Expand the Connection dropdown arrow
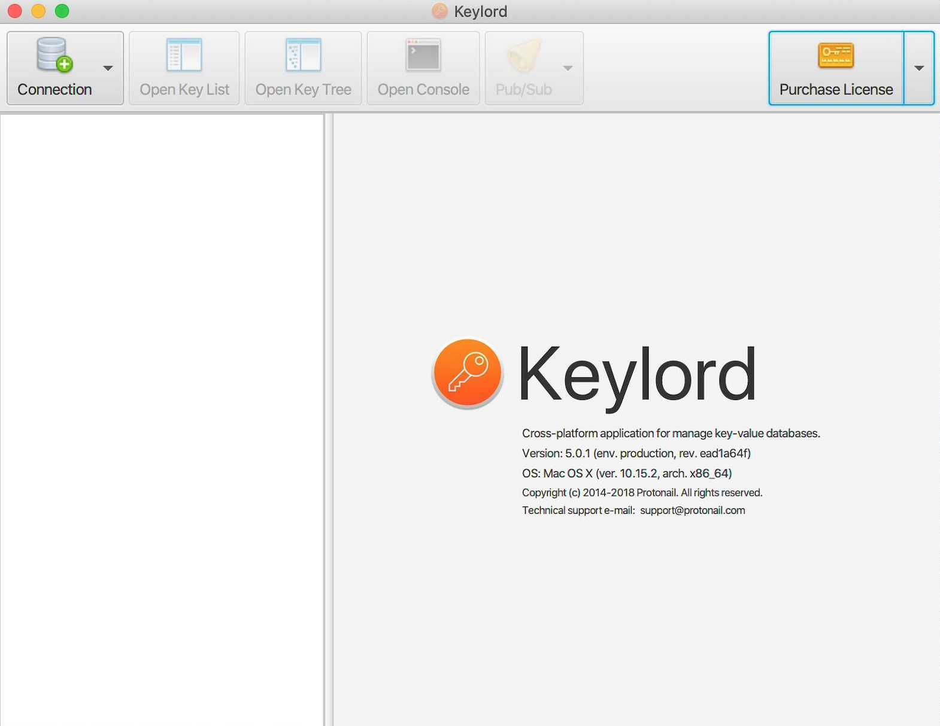Viewport: 940px width, 726px height. (x=108, y=68)
